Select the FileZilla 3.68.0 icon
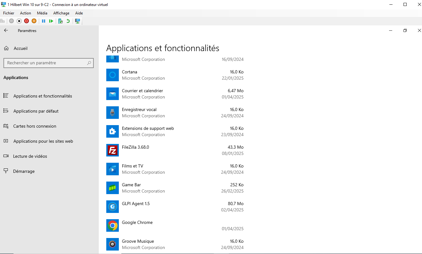 click(113, 150)
